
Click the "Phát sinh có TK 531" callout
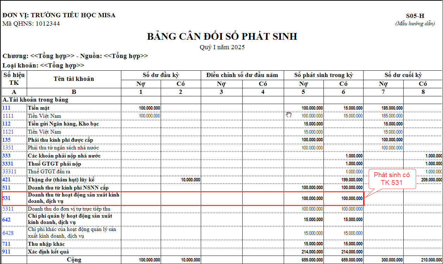click(x=390, y=179)
